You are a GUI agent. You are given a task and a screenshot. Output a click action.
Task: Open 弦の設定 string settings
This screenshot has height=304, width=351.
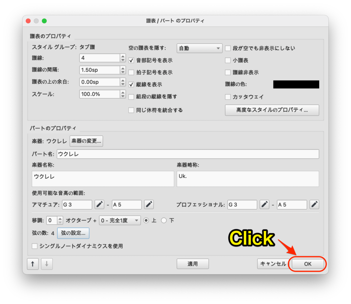tap(73, 233)
